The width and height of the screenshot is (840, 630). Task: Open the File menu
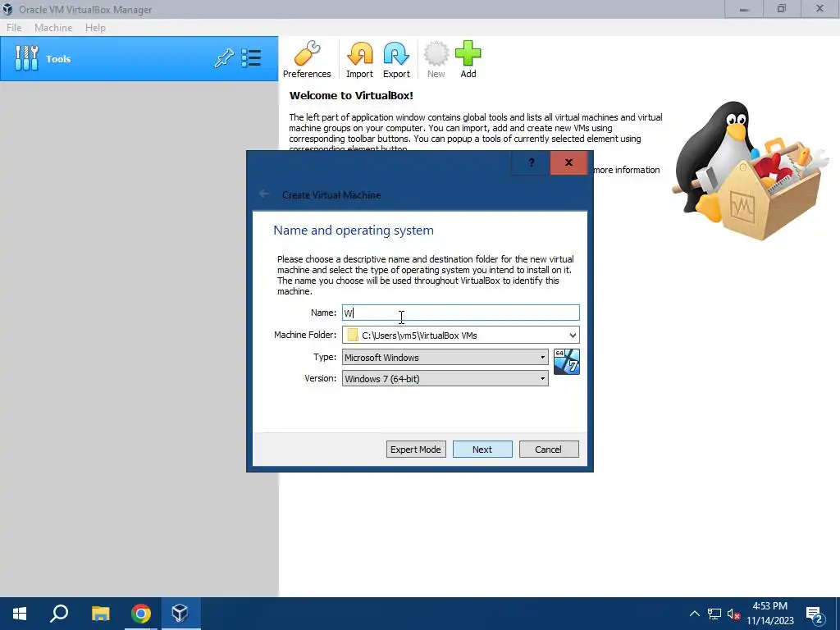point(14,28)
